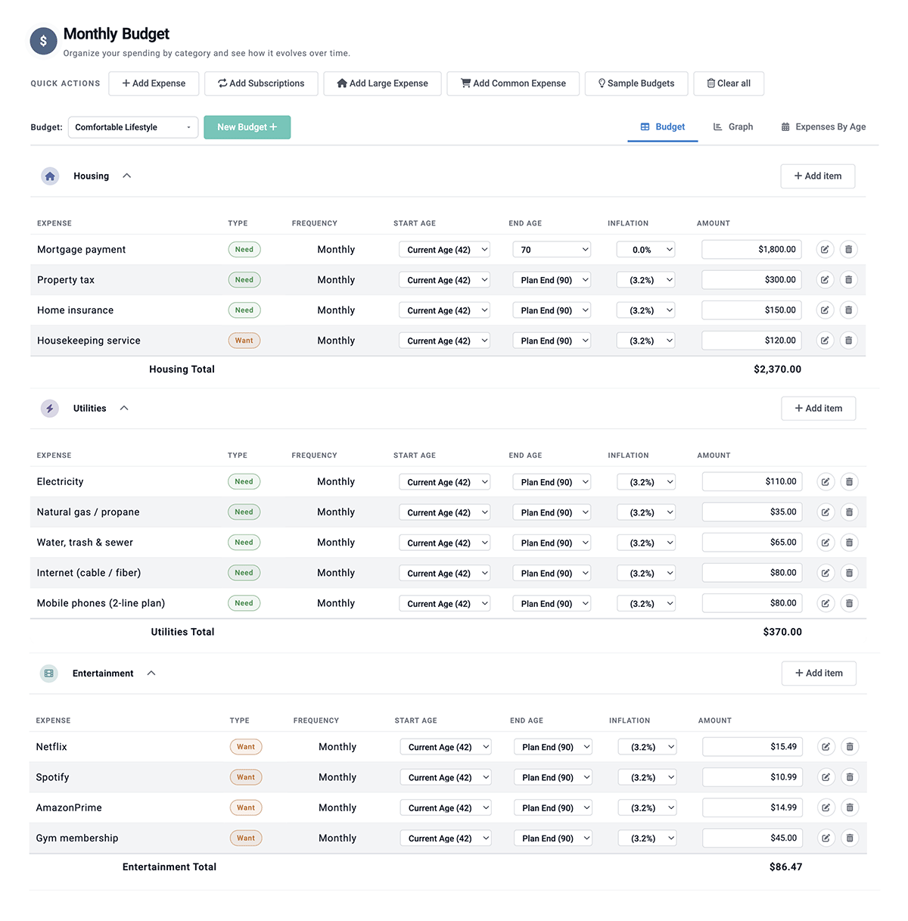
Task: Click the amount field for Housekeeping service
Action: (751, 340)
